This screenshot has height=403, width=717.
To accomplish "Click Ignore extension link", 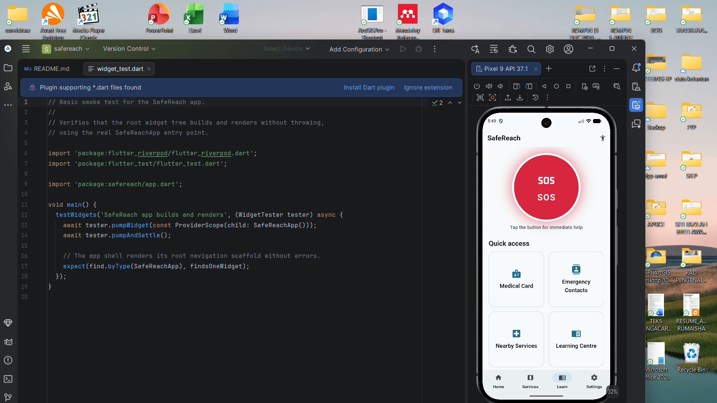I will (428, 87).
